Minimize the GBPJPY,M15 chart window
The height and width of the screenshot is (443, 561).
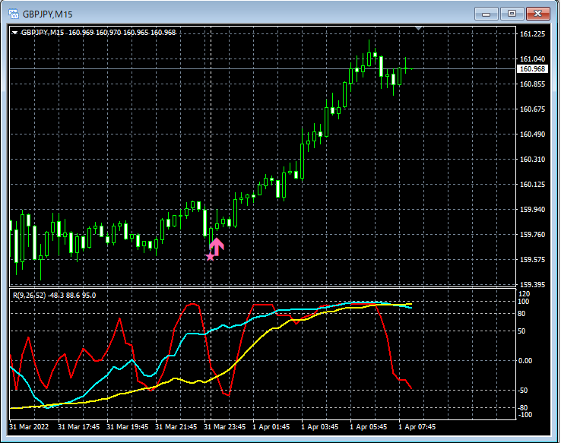486,14
